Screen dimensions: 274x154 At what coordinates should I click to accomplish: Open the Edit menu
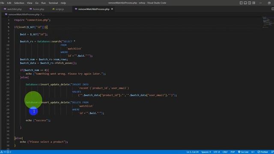(9, 3)
